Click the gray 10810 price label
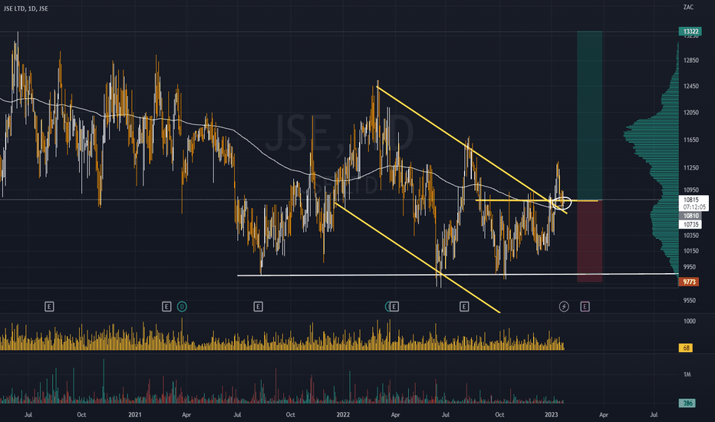The height and width of the screenshot is (422, 715). click(x=690, y=216)
